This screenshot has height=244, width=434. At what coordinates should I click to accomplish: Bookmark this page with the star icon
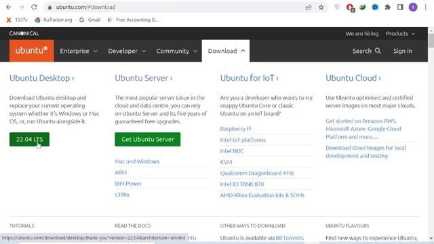point(321,7)
